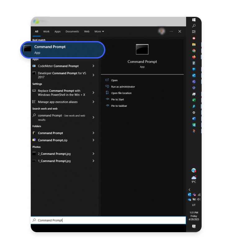Click the search box containing Command Prompt
The height and width of the screenshot is (249, 233).
(108, 220)
